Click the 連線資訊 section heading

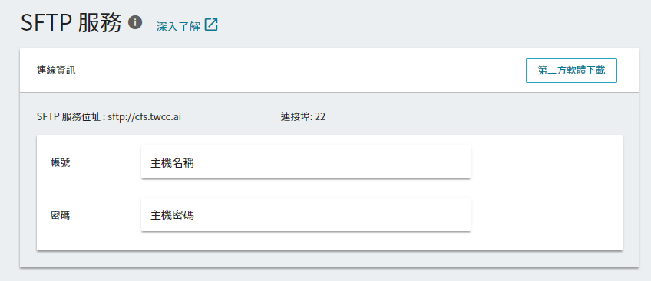(x=56, y=70)
